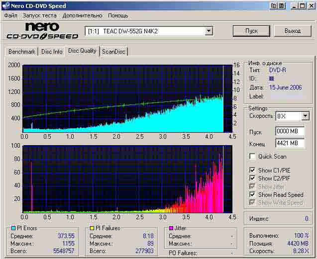Click the cyan PI Errors color box
Viewport: 317px width, 259px height.
pyautogui.click(x=13, y=228)
